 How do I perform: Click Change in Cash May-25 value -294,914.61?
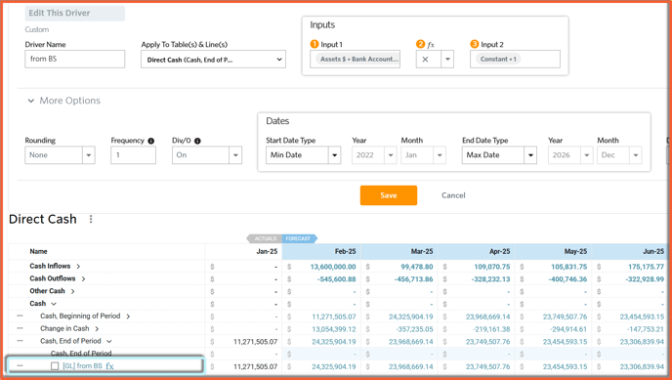click(567, 329)
